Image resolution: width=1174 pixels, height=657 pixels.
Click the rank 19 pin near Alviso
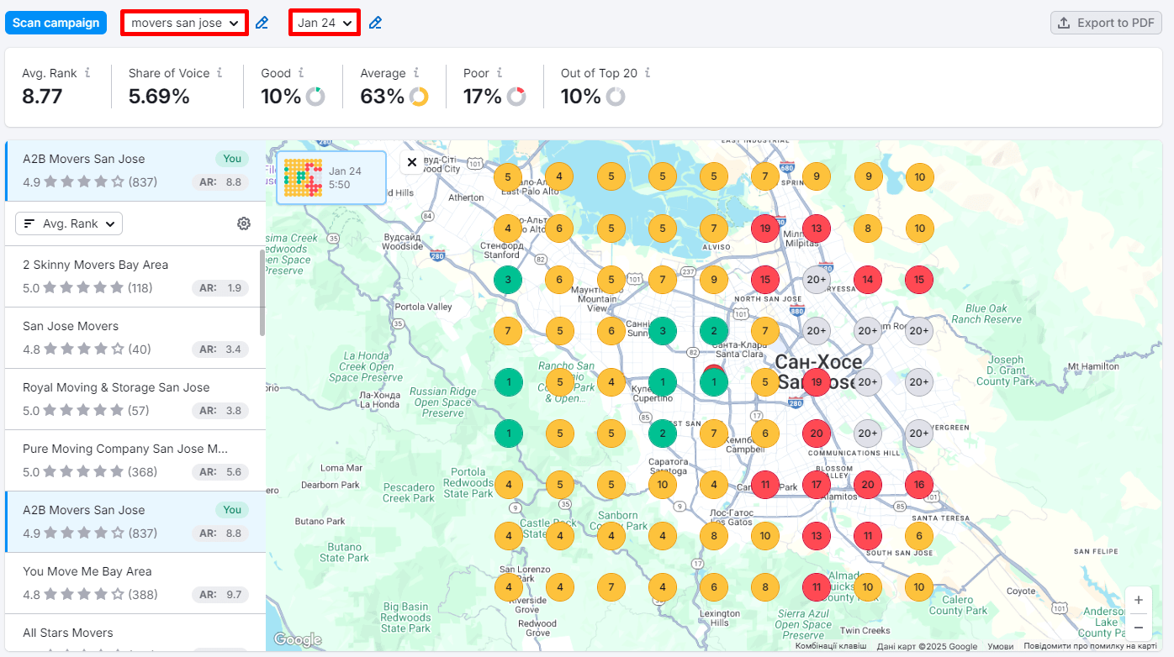coord(765,229)
